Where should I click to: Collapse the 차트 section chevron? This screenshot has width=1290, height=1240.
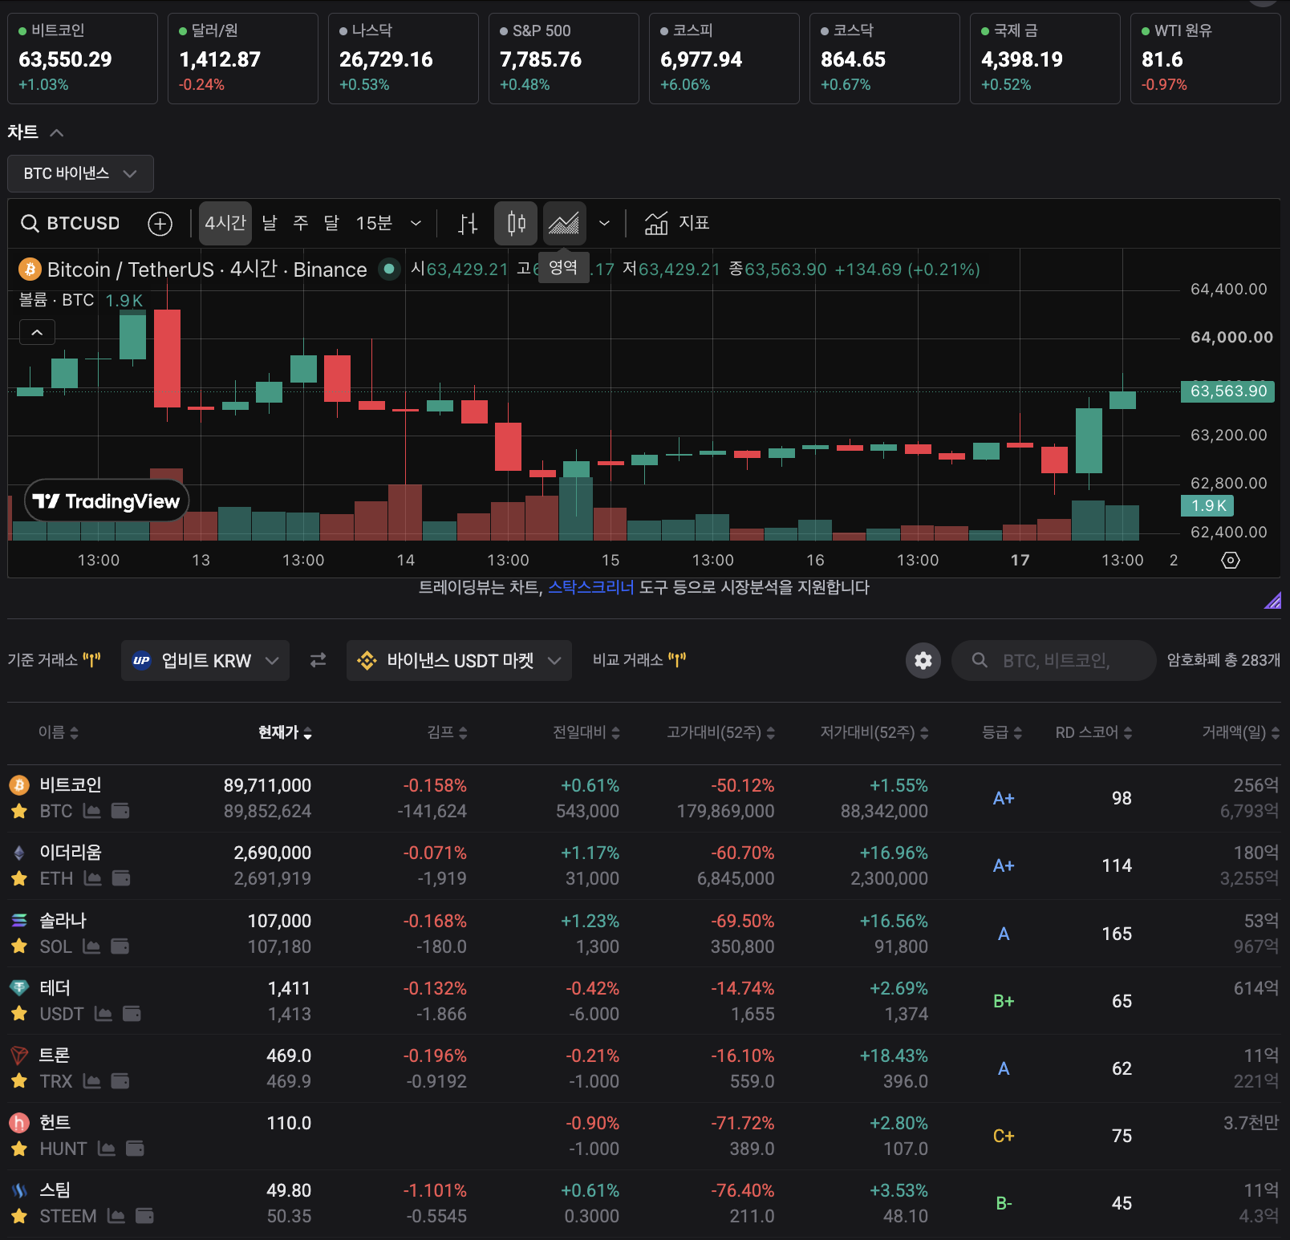click(x=56, y=132)
